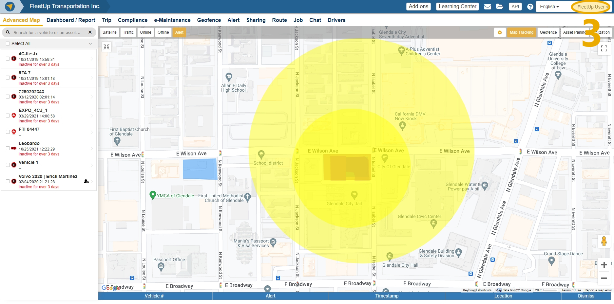Click the API button
This screenshot has height=304, width=614.
pos(515,7)
